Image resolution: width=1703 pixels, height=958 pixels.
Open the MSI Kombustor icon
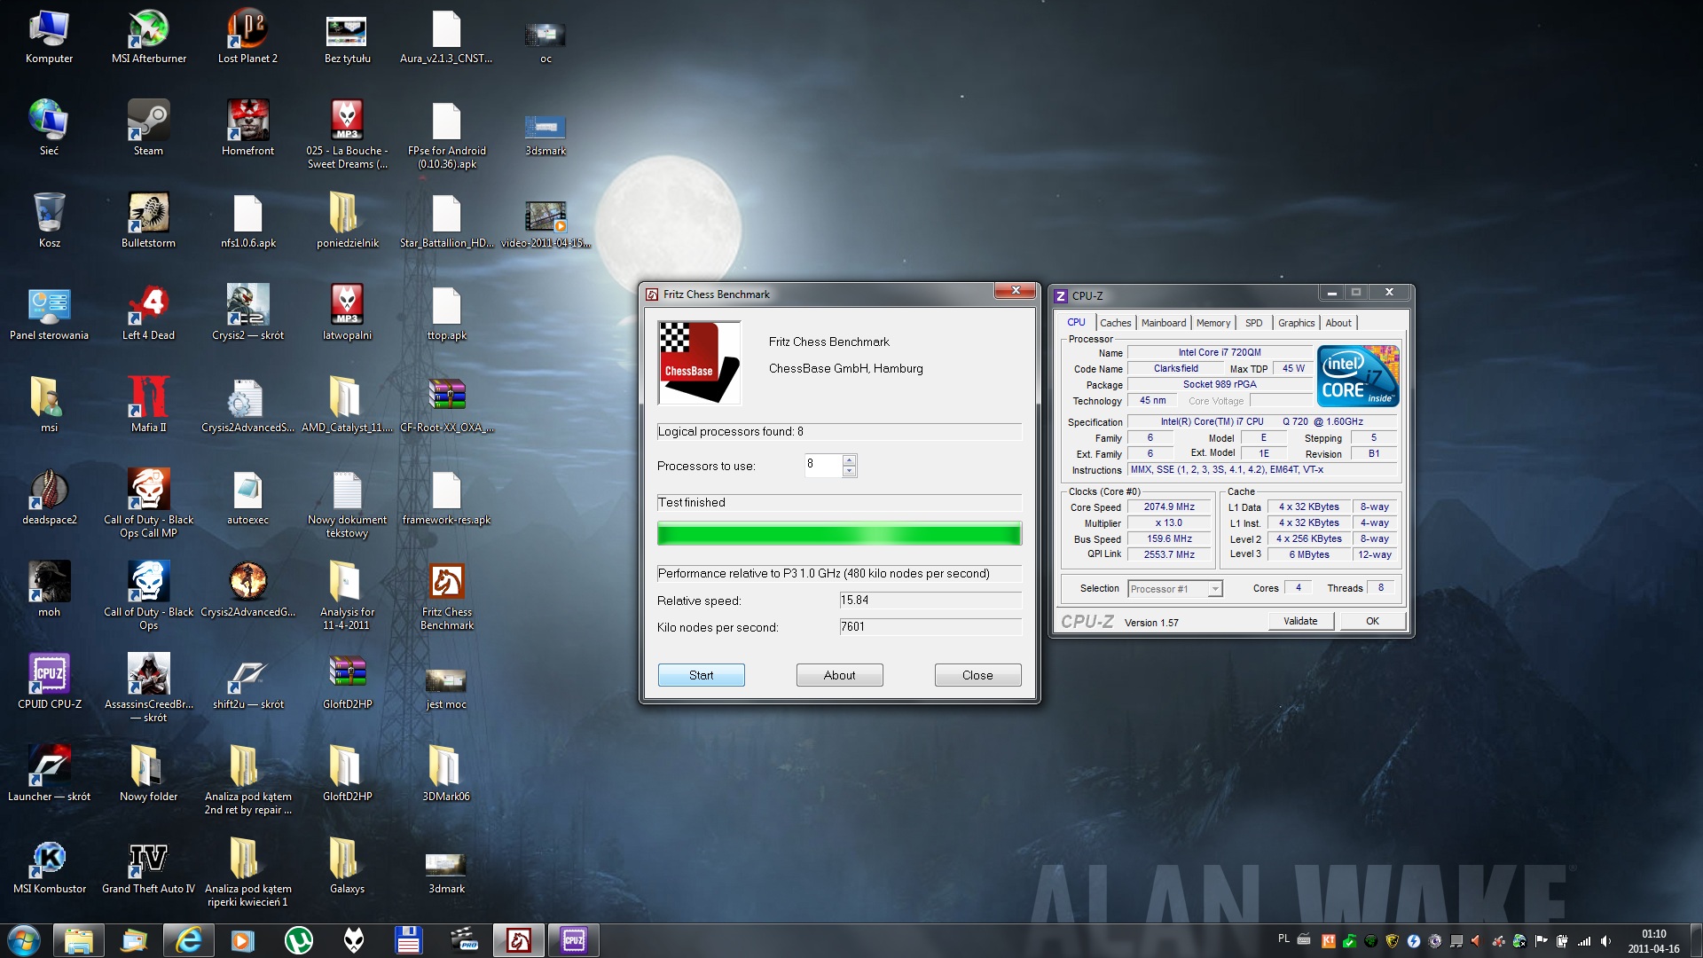point(50,868)
